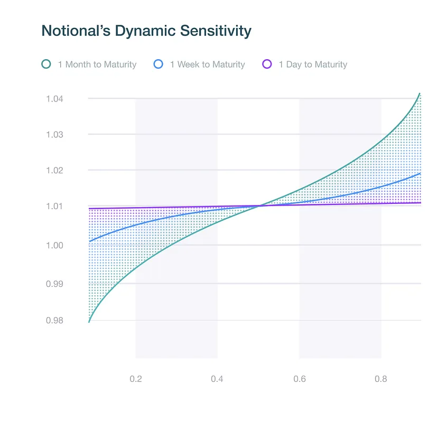Screen dimensions: 448x430
Task: Click the teal curve's top-right endpoint
Action: click(x=419, y=94)
